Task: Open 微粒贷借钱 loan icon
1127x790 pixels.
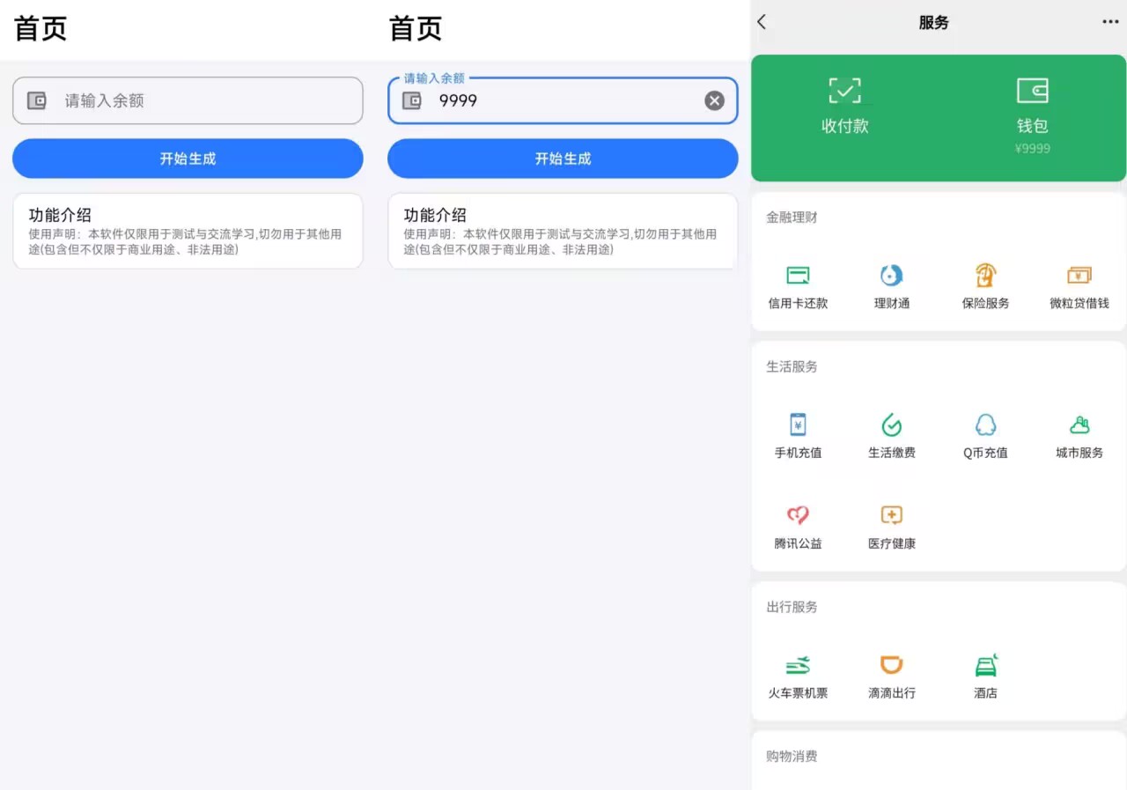Action: coord(1079,276)
